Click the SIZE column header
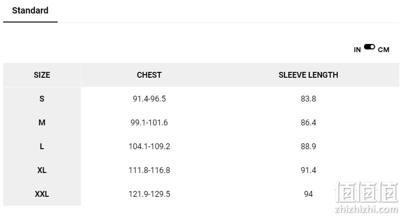 tap(42, 75)
